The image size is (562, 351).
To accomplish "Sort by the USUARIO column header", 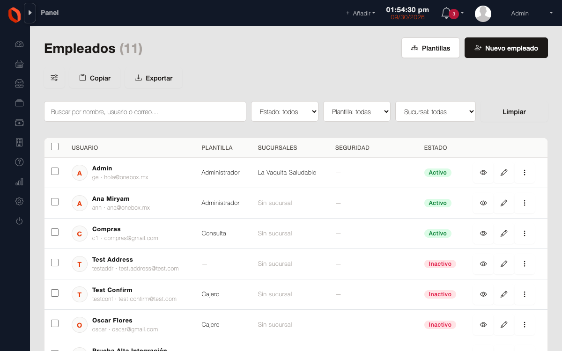I will point(85,148).
